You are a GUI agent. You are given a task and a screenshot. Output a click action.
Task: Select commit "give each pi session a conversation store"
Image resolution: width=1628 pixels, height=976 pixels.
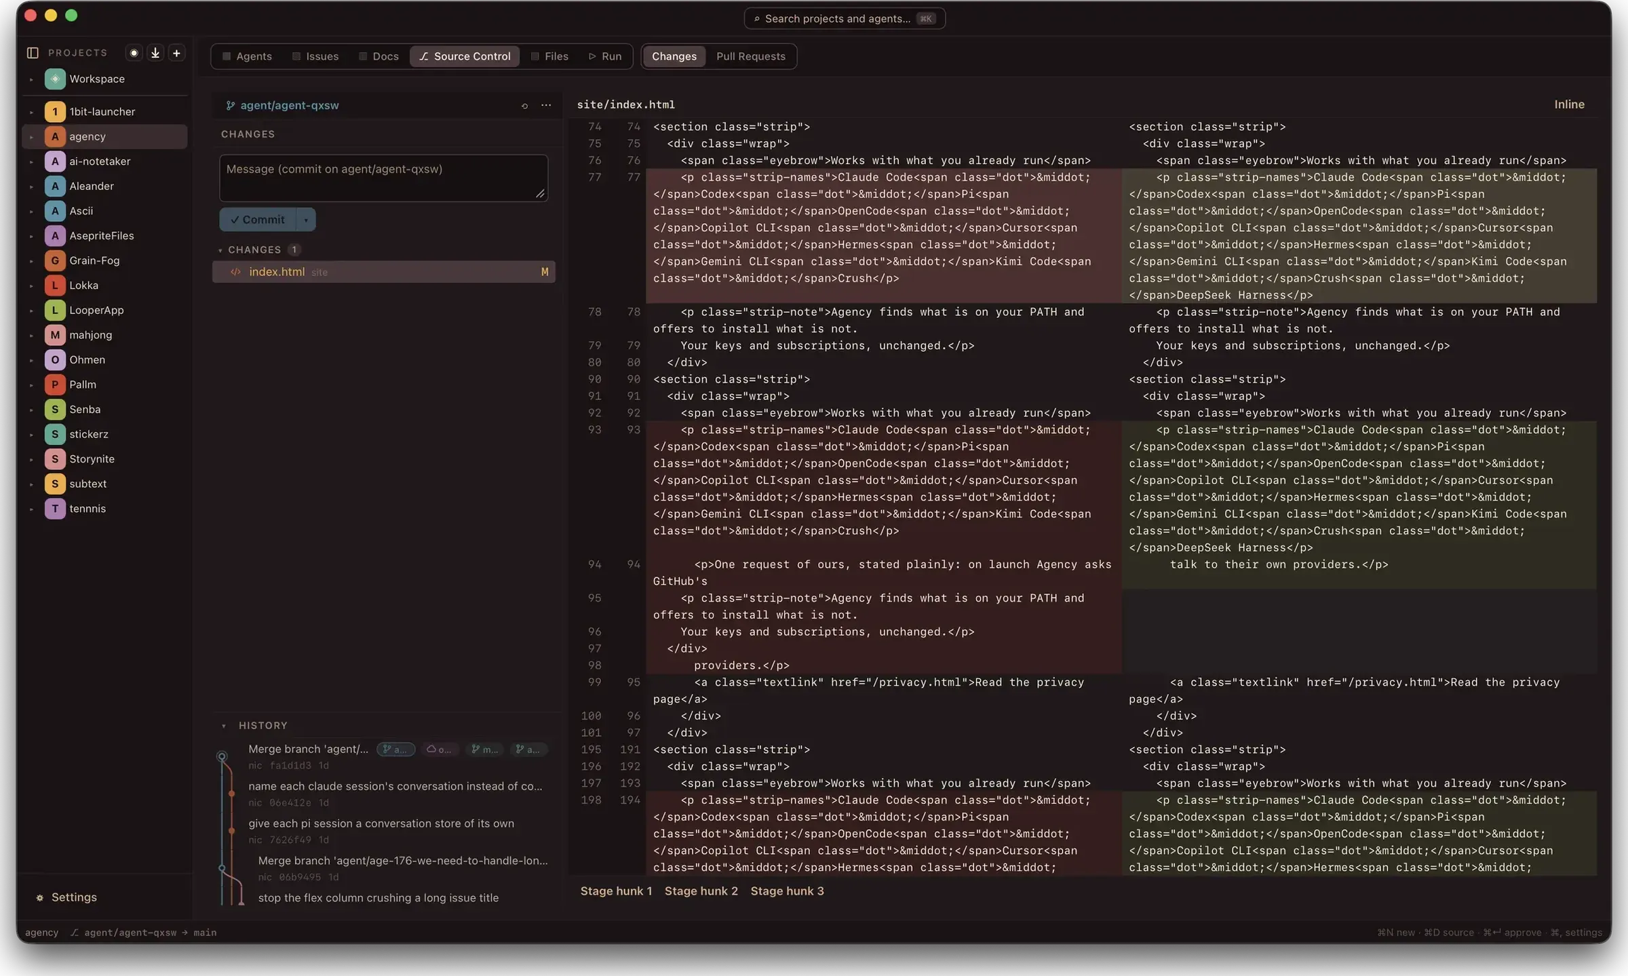(x=381, y=824)
